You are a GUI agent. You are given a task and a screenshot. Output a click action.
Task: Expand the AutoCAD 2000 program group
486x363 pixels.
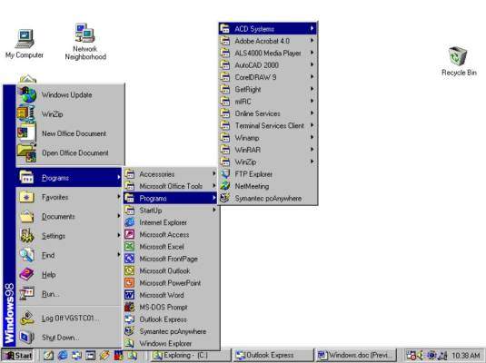(268, 65)
